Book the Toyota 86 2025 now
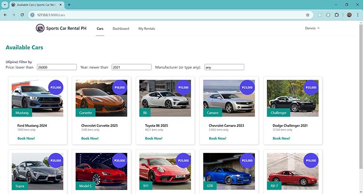The height and width of the screenshot is (194, 363). 154,139
